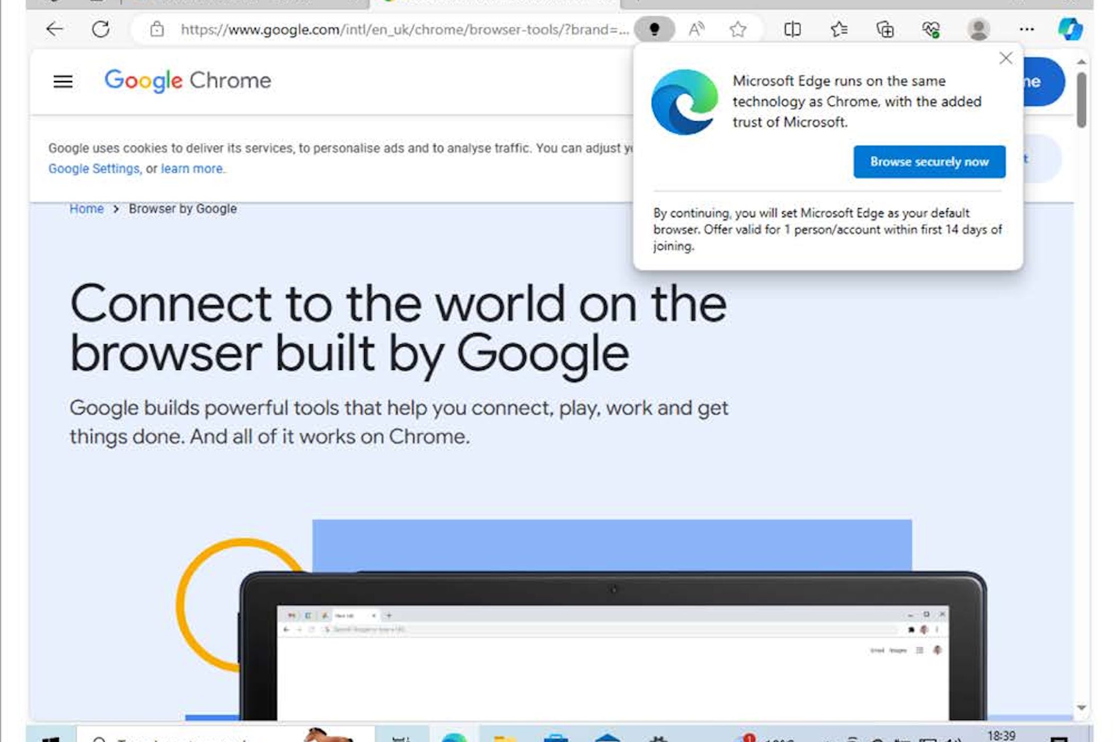This screenshot has height=742, width=1113.
Task: Open the Copilot sidebar
Action: click(x=1070, y=29)
